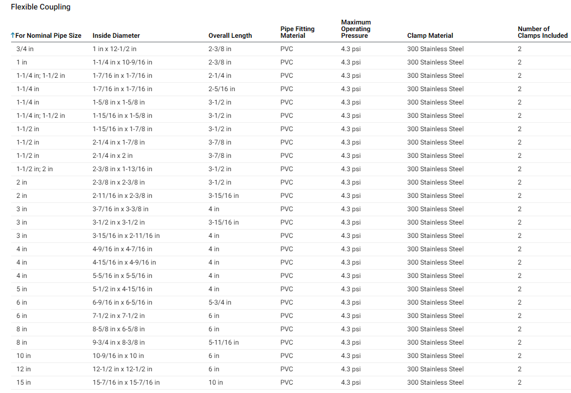Click the Flexible Coupling table title
The image size is (571, 393).
[x=41, y=7]
